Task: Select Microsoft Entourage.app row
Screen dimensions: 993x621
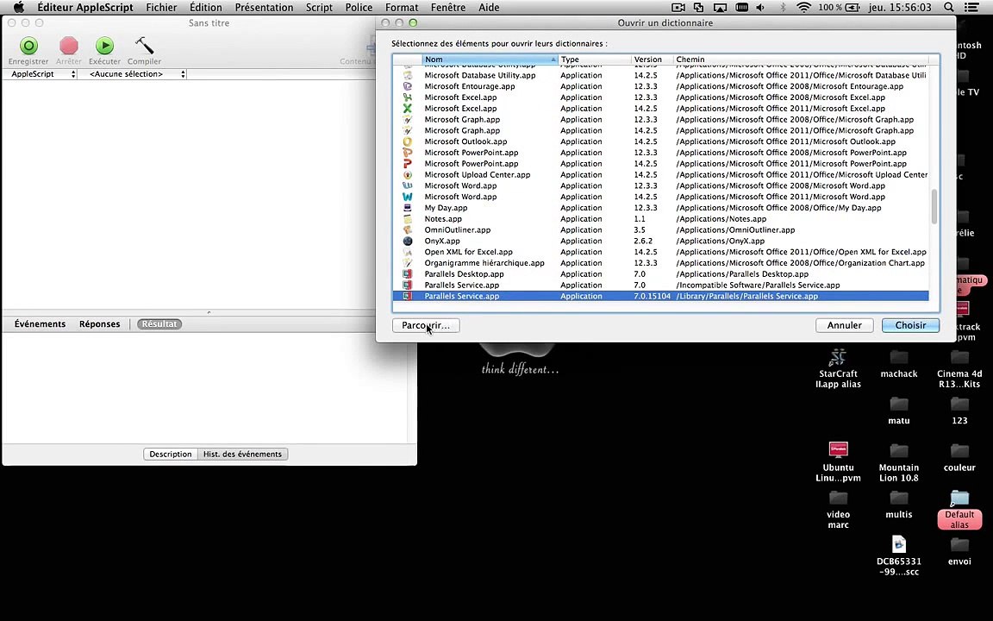Action: 660,86
